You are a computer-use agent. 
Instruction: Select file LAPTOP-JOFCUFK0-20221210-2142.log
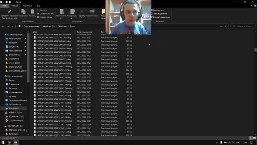[54, 132]
